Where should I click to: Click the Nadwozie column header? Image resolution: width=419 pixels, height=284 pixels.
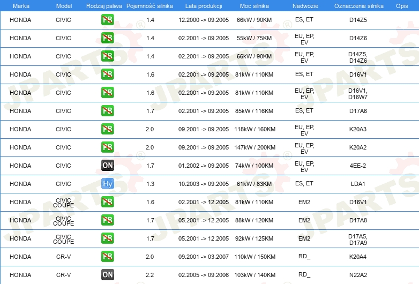tap(305, 6)
